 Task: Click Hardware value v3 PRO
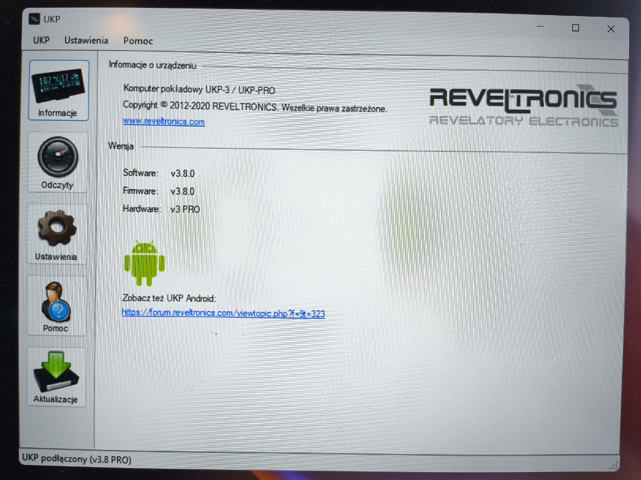[185, 209]
